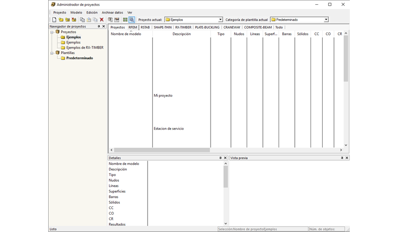This screenshot has height=232, width=398.
Task: Pin the Detalles panel
Action: click(220, 158)
